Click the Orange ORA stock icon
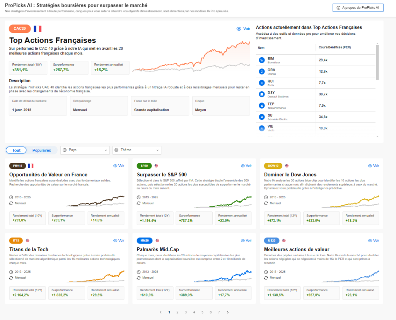 pos(261,71)
